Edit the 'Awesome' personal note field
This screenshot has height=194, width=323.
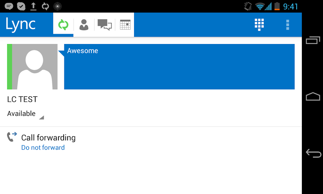[179, 67]
